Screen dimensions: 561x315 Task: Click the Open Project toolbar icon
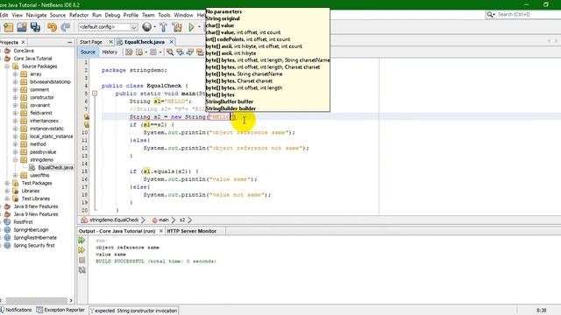[22, 27]
